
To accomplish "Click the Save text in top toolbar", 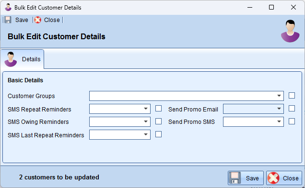I will pos(22,20).
